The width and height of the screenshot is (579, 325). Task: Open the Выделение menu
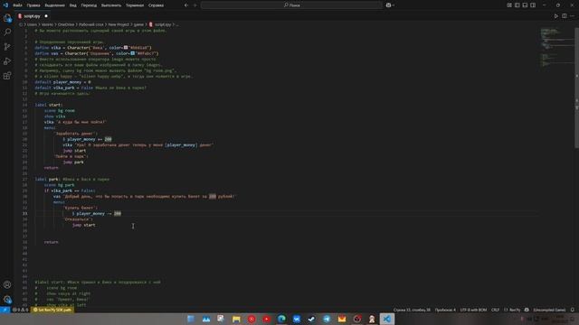click(x=54, y=5)
